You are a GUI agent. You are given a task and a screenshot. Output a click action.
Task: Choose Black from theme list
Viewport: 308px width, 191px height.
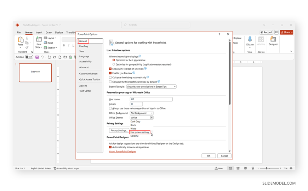tap(133, 125)
